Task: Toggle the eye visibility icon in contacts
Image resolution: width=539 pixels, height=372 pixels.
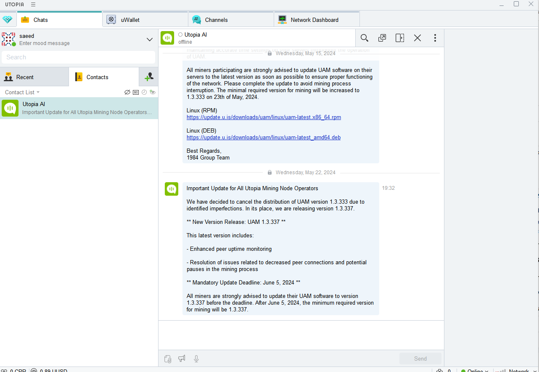Action: (x=153, y=92)
